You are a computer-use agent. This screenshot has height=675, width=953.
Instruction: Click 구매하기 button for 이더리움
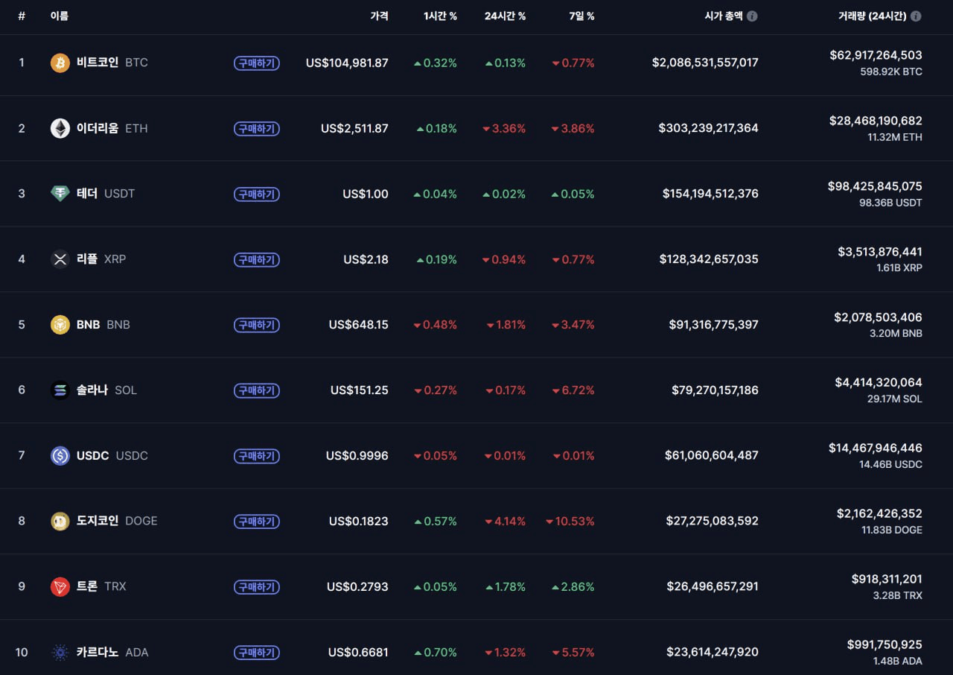pyautogui.click(x=257, y=129)
